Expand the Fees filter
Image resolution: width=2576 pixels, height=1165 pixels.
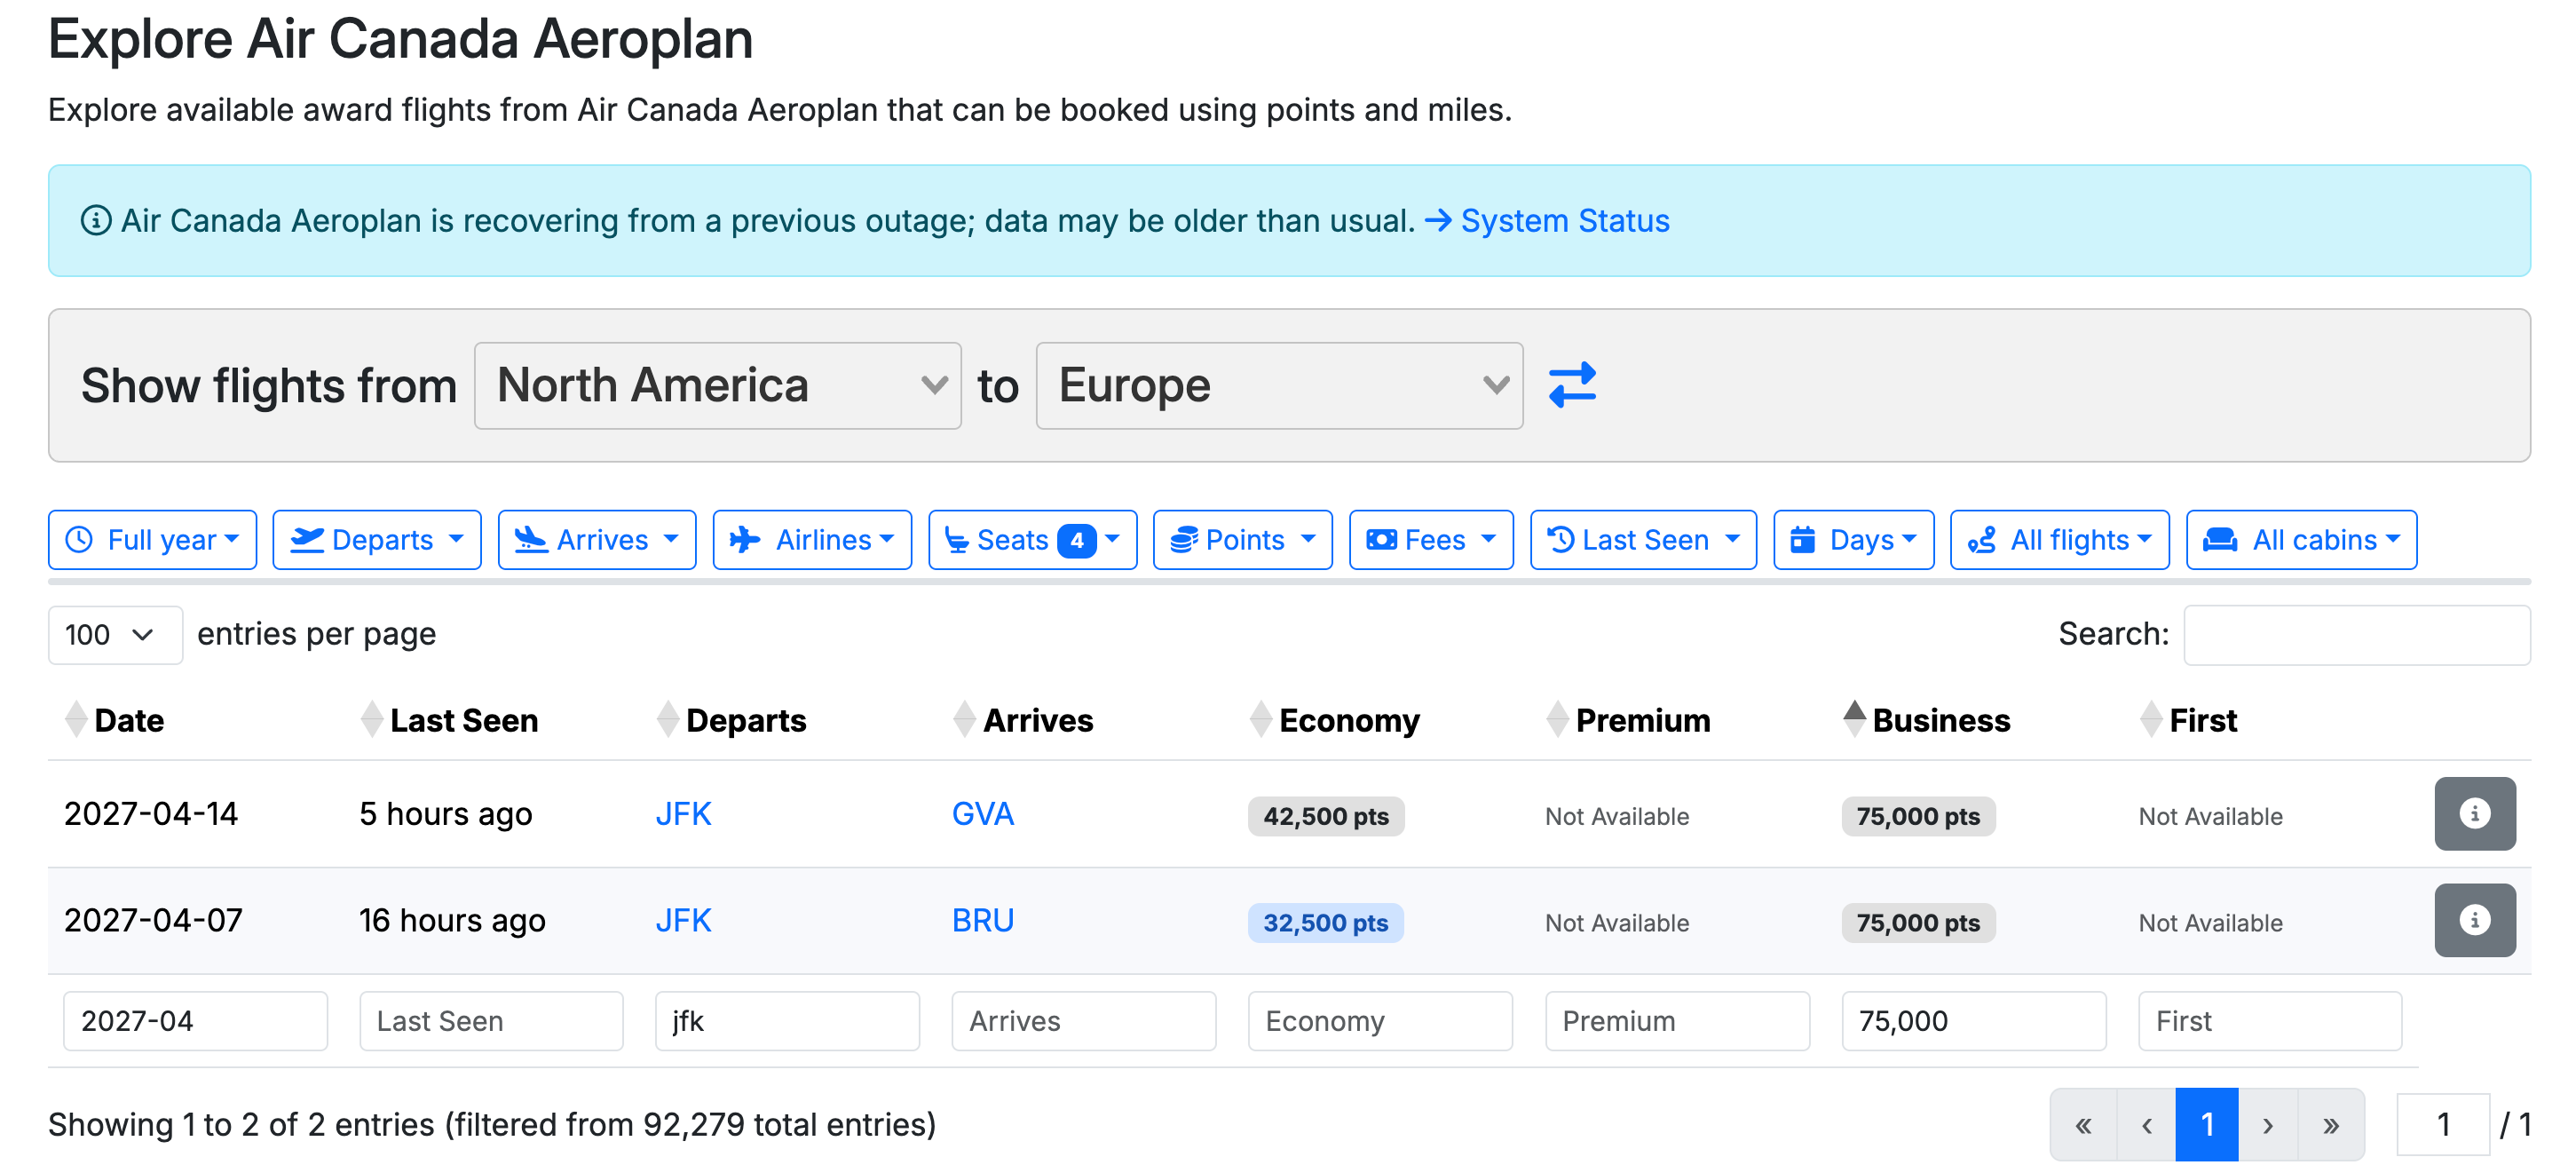tap(1431, 540)
